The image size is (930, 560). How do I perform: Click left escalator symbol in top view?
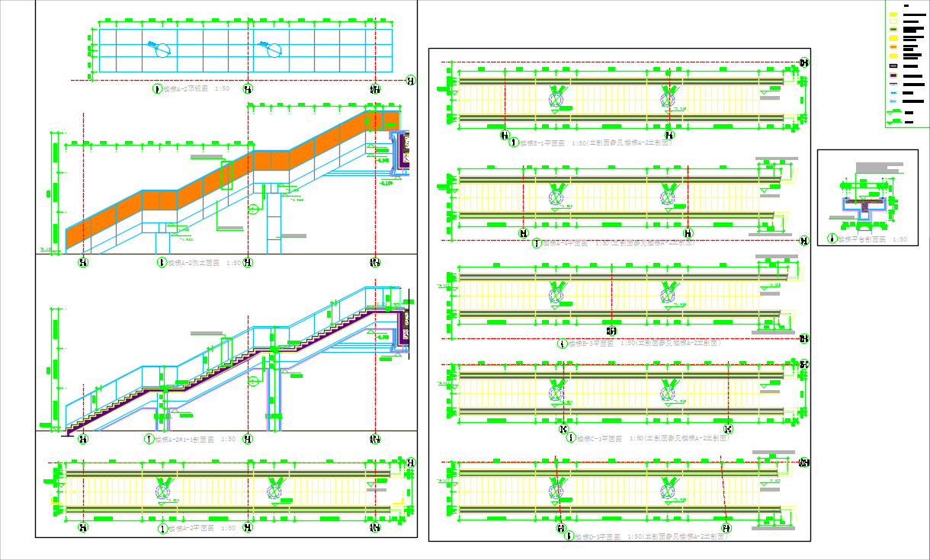[160, 49]
